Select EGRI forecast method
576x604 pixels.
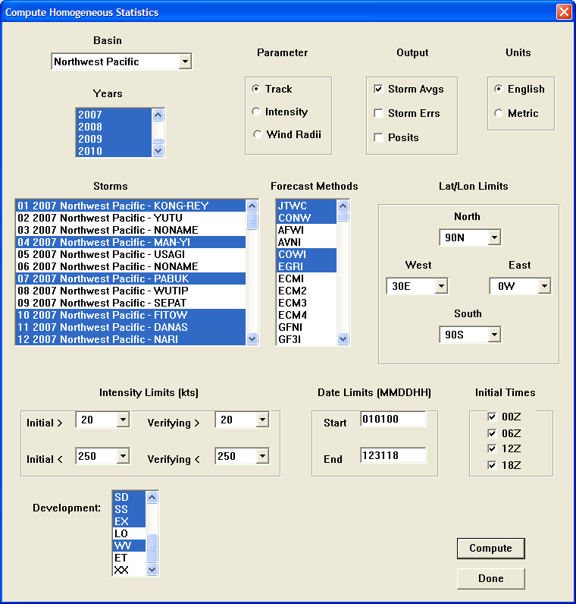[306, 266]
